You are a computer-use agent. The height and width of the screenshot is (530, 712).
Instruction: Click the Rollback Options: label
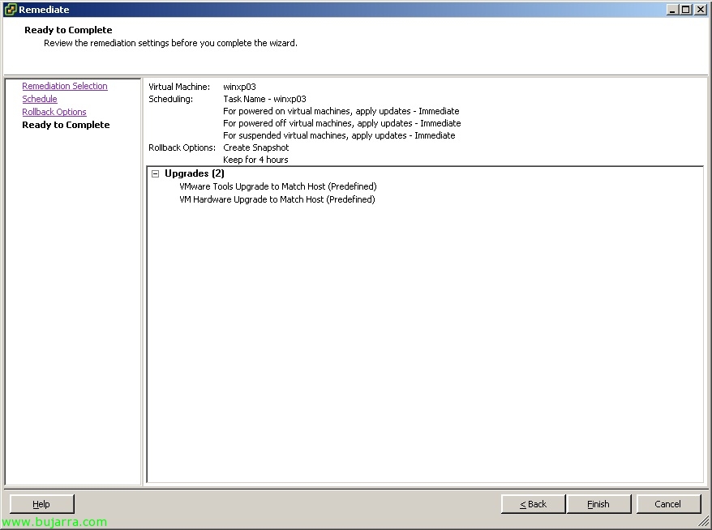pos(182,147)
